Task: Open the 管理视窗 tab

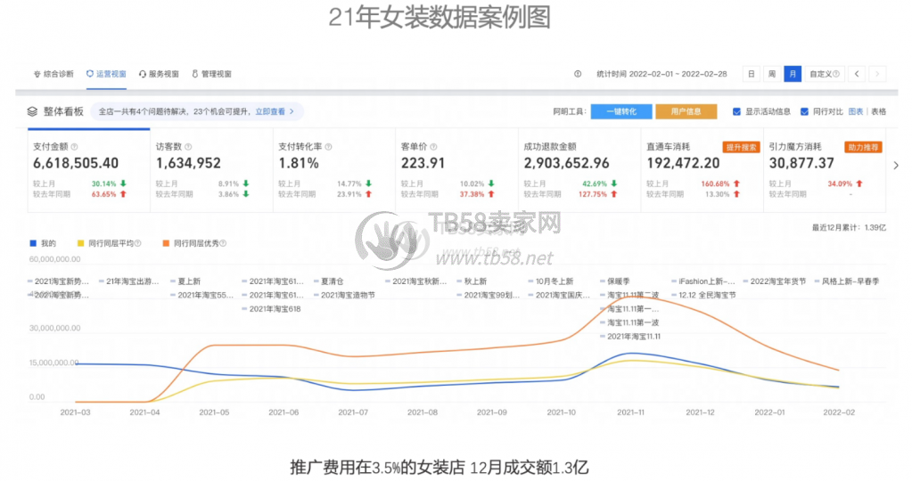Action: click(x=211, y=74)
